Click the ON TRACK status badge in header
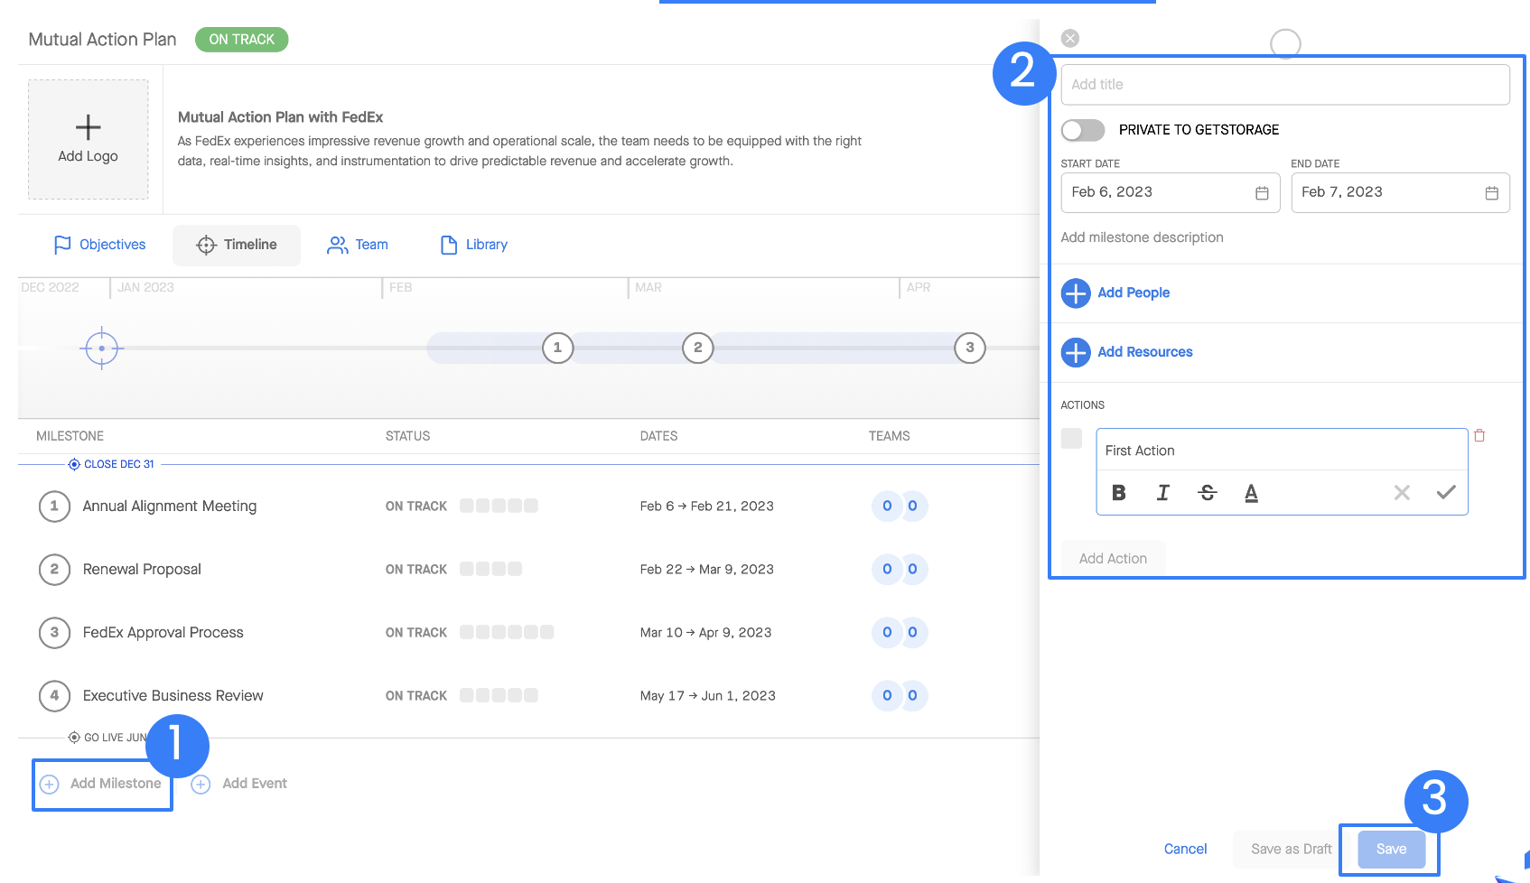This screenshot has height=883, width=1530. pyautogui.click(x=241, y=40)
